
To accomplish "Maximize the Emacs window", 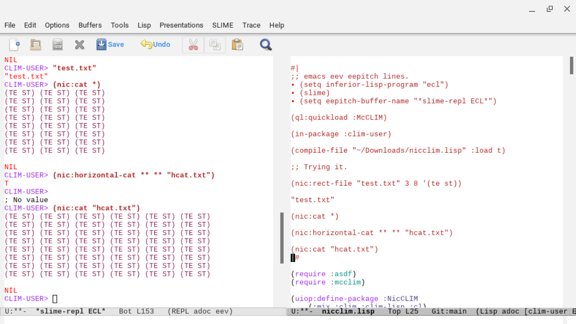I will (x=549, y=9).
